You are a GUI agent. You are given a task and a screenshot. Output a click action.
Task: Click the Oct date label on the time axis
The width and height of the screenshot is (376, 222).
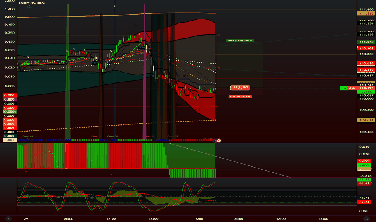click(199, 219)
